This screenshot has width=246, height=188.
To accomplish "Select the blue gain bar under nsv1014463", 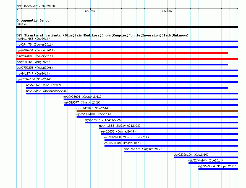I will 127,41.
